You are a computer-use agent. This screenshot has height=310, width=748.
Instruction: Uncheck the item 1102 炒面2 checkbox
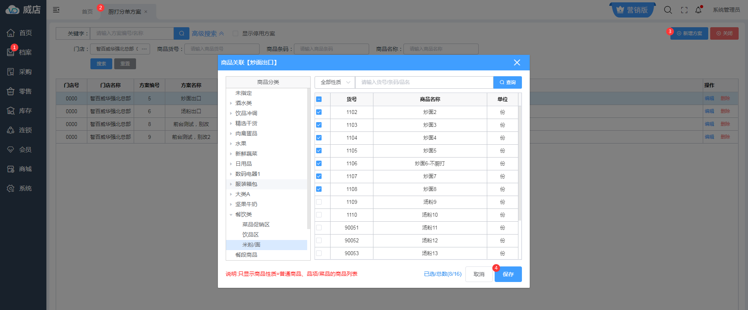pyautogui.click(x=319, y=112)
